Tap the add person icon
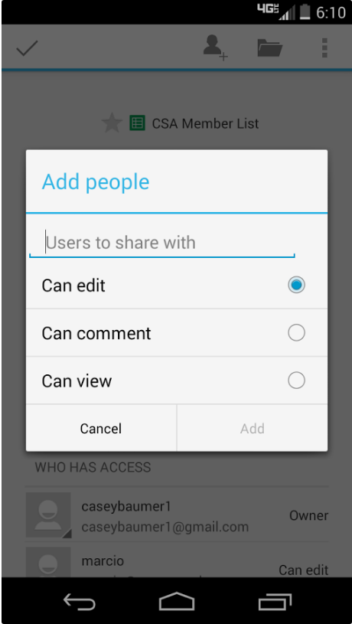The width and height of the screenshot is (352, 624). [x=215, y=47]
